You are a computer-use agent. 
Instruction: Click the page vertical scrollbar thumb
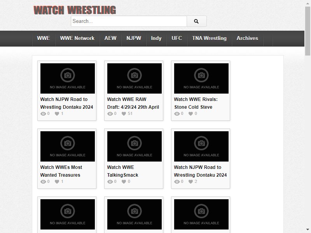click(308, 31)
